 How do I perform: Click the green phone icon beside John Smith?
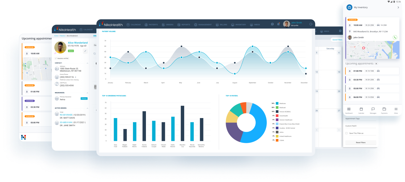point(395,37)
